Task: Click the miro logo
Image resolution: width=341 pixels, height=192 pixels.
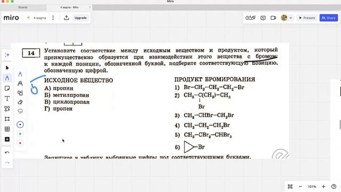Action: [x=11, y=18]
